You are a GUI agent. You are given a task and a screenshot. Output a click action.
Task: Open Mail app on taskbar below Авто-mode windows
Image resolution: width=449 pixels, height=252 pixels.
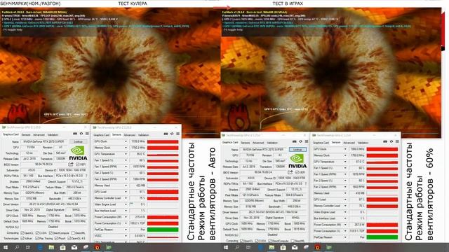(74, 247)
